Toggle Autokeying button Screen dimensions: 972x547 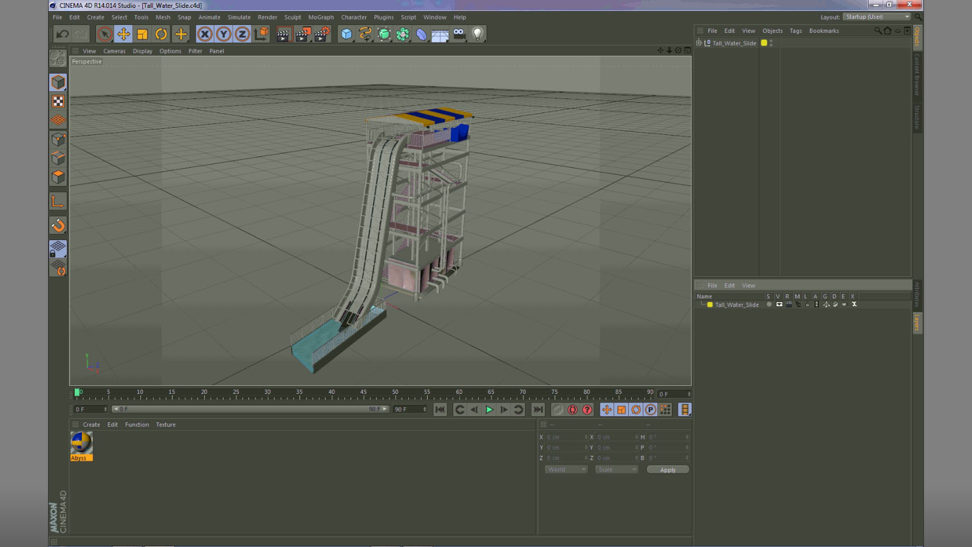coord(572,410)
